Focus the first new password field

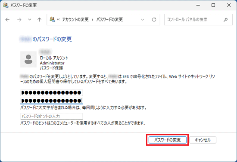click(52, 92)
